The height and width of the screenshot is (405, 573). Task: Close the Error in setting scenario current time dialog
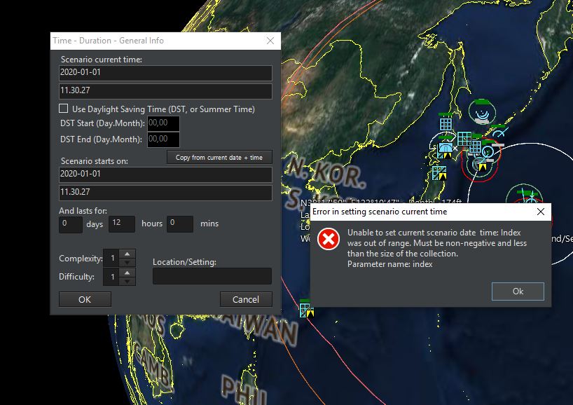pos(541,212)
